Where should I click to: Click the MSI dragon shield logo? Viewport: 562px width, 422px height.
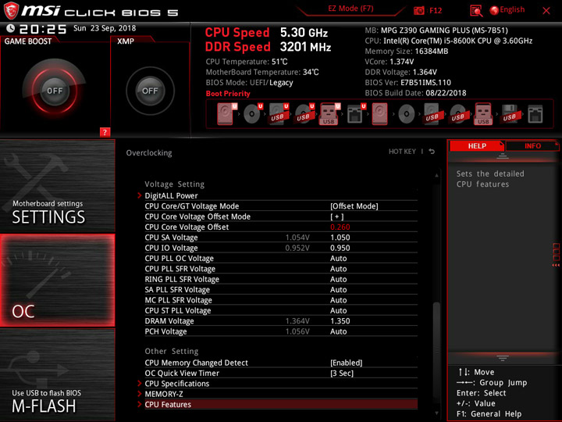click(x=11, y=10)
